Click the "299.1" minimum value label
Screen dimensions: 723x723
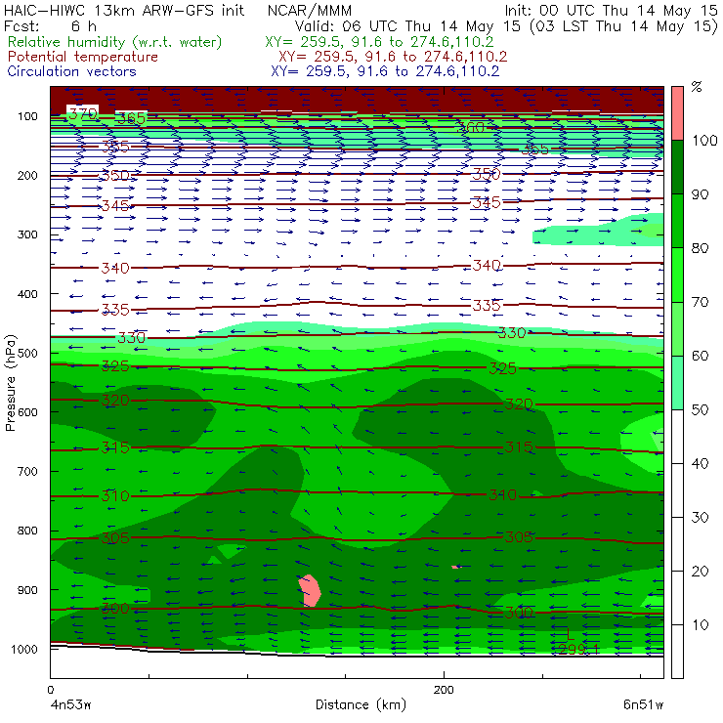578,649
